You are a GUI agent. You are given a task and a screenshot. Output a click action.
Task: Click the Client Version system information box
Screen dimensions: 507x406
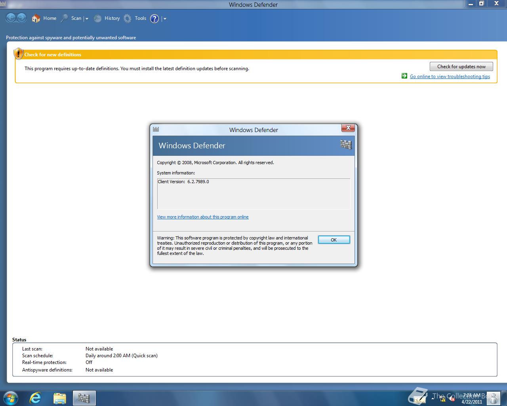tap(253, 193)
